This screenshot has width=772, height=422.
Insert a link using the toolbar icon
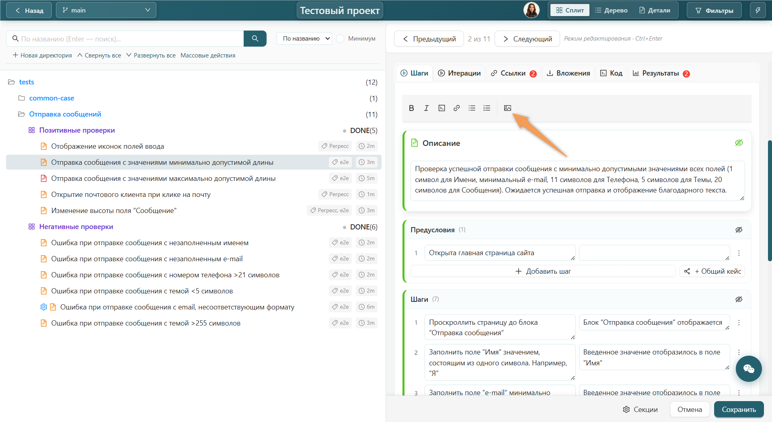click(x=456, y=108)
